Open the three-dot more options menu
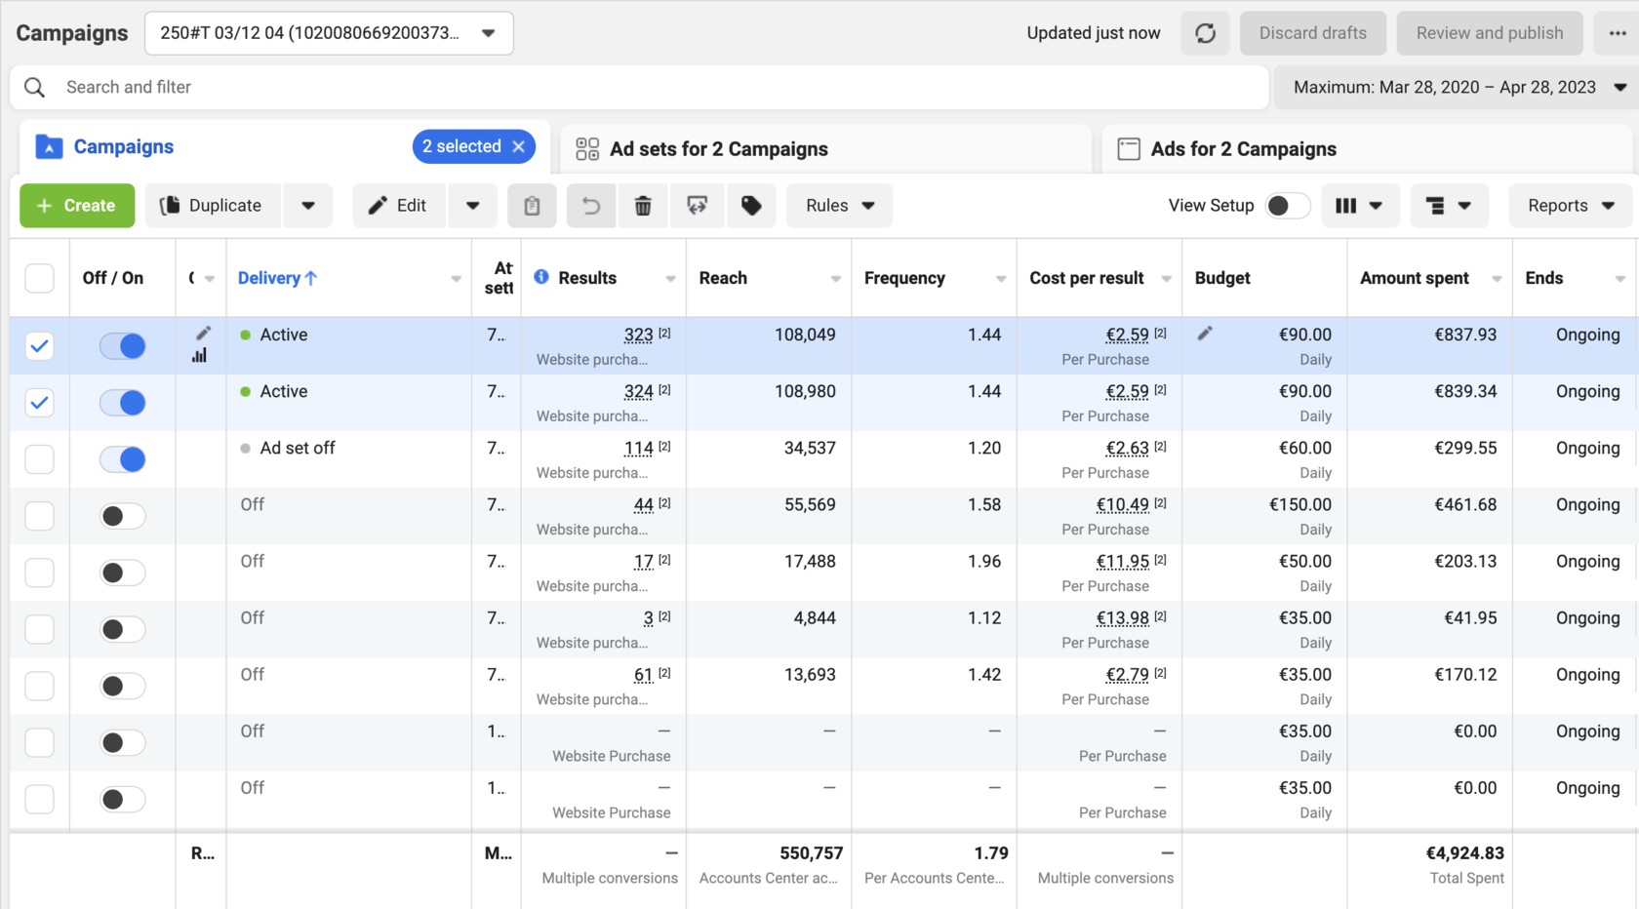The image size is (1639, 909). 1617,33
